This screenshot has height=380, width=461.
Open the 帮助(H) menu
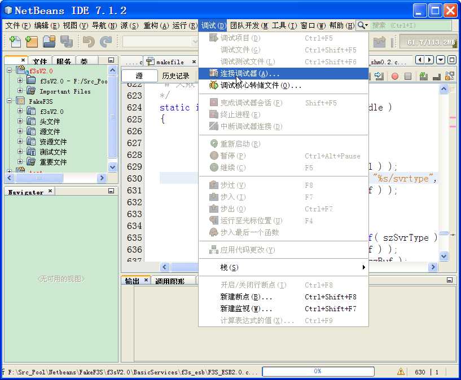341,25
